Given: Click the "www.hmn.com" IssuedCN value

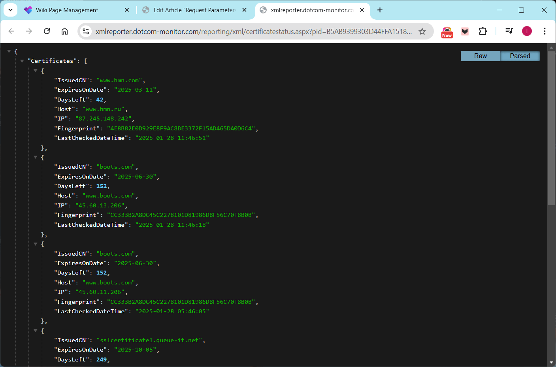Looking at the screenshot, I should click(x=119, y=80).
